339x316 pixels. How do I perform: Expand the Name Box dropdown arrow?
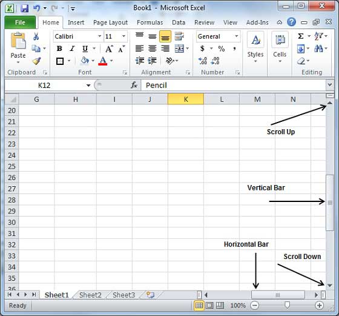(88, 86)
